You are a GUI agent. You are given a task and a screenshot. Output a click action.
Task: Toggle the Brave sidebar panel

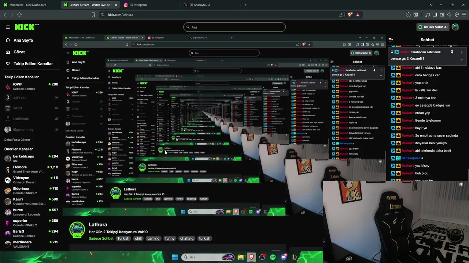point(435,15)
